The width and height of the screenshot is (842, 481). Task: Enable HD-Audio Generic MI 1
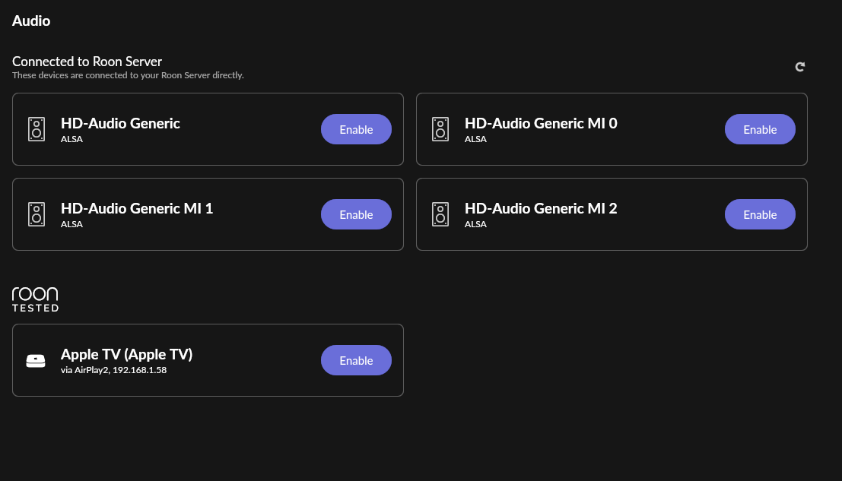click(x=356, y=214)
